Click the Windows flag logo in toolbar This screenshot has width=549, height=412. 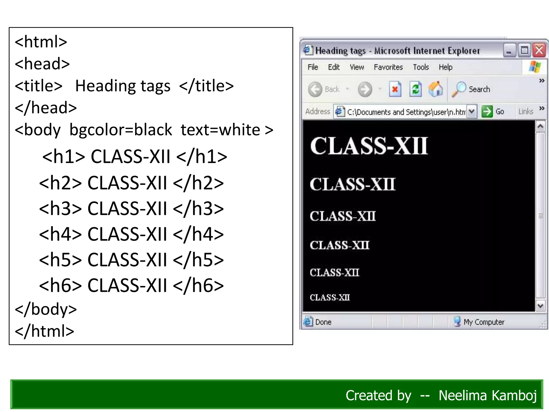[535, 67]
